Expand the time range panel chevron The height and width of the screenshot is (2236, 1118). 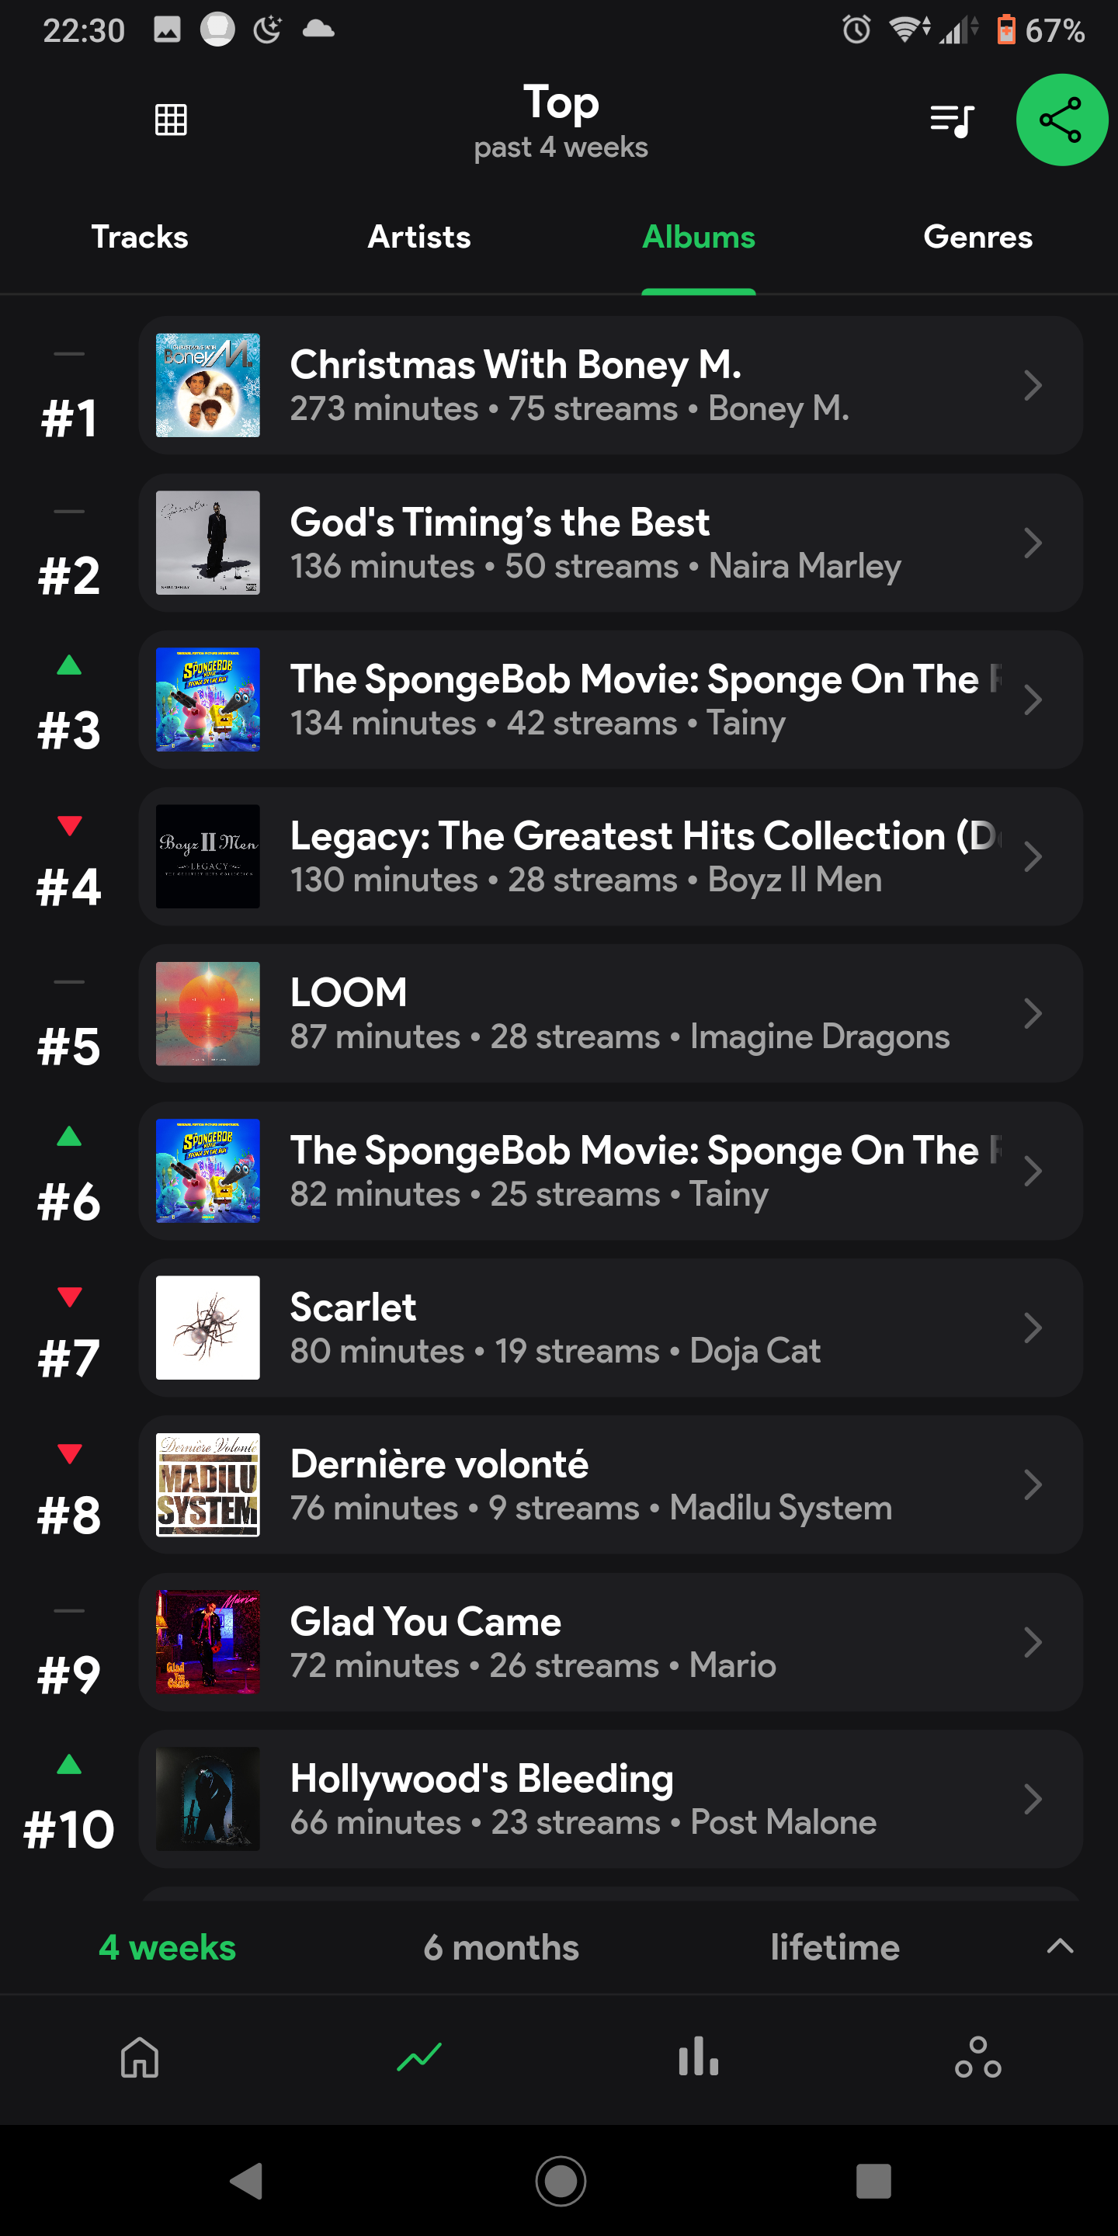[x=1060, y=1946]
